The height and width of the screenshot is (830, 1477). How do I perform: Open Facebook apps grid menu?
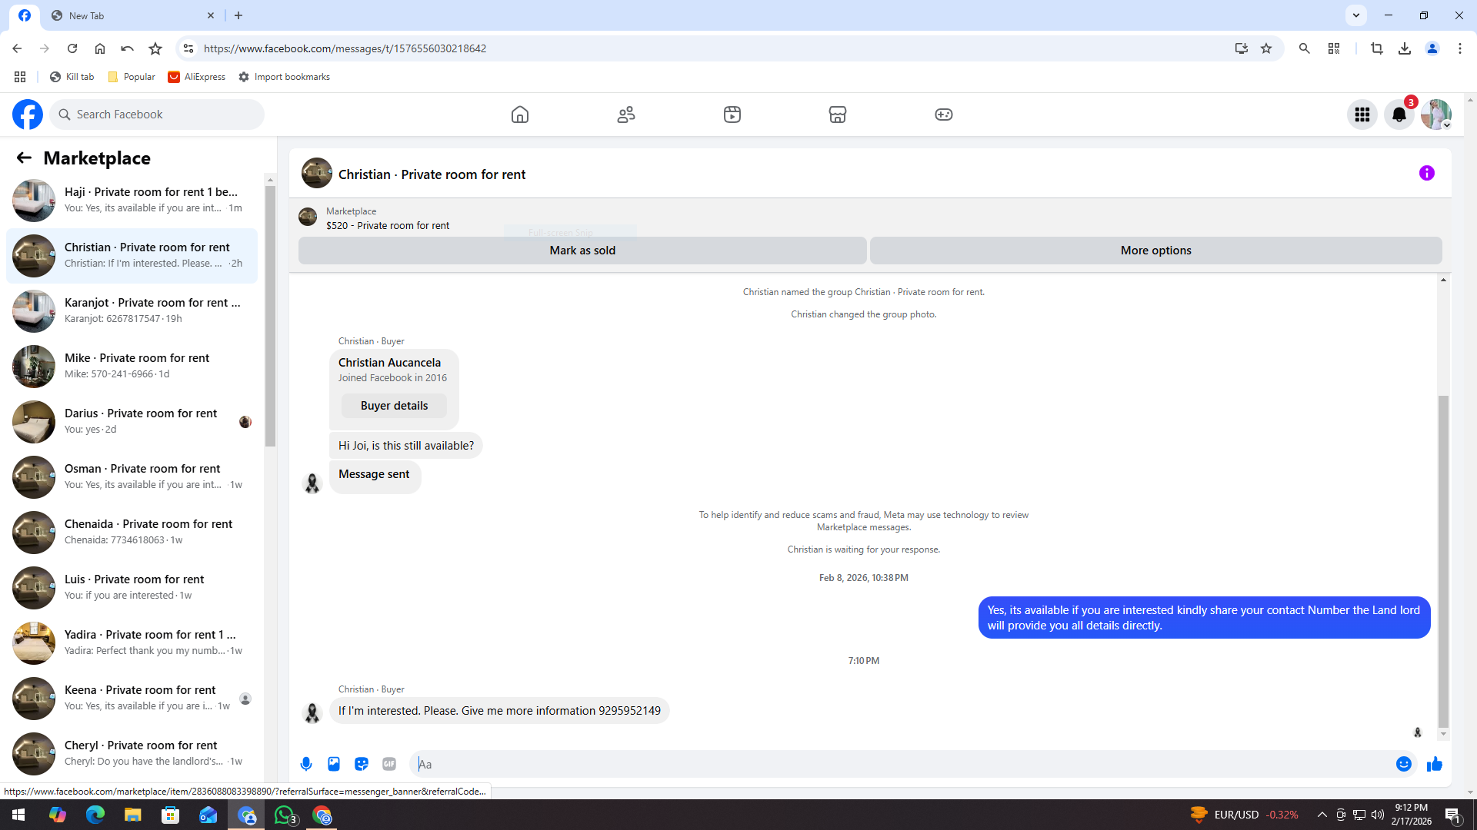[1362, 115]
